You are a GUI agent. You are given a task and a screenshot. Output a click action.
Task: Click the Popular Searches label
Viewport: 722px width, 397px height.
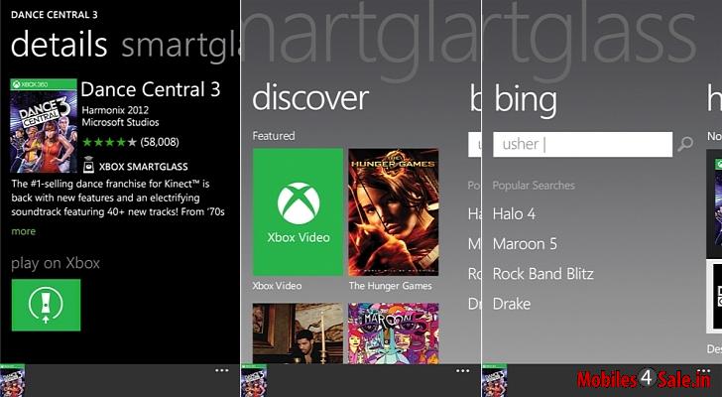pyautogui.click(x=534, y=186)
